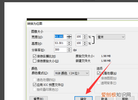
Task: Open the units dropdown showing 毫米
Action: click(111, 37)
